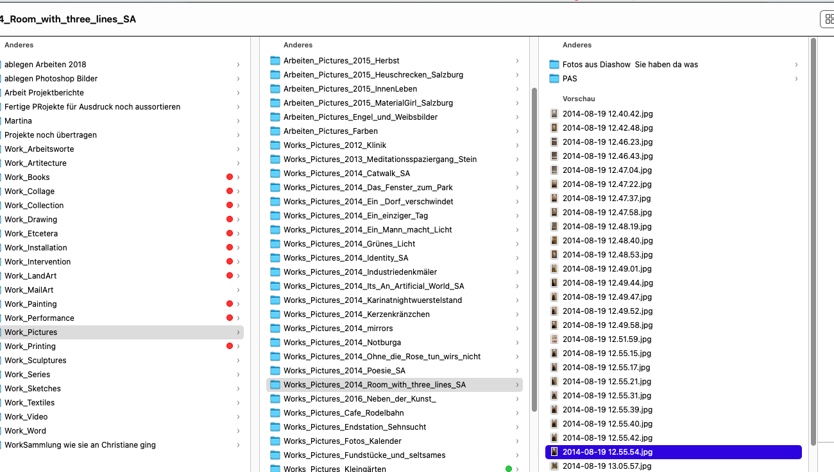
Task: Click the red tag dot on Work_Installation
Action: click(229, 247)
